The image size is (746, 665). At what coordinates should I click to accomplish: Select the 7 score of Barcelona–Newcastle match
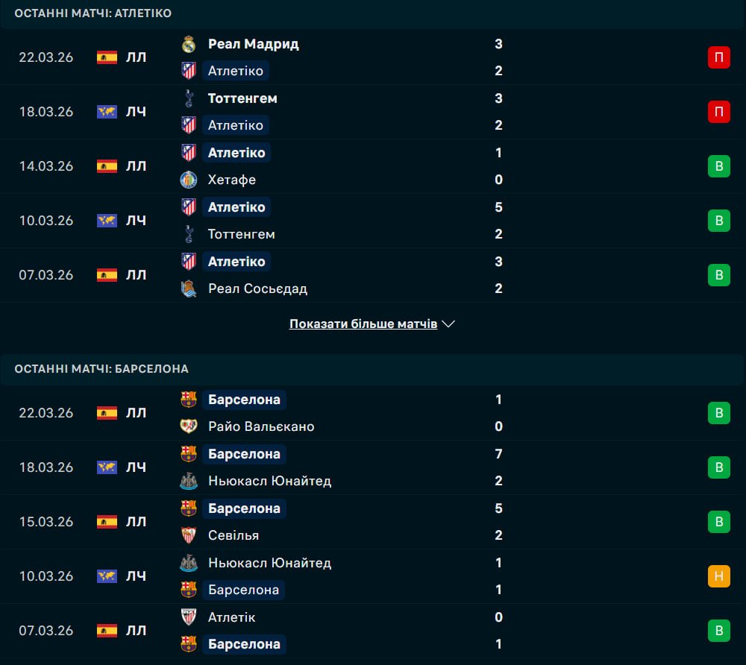tap(498, 454)
